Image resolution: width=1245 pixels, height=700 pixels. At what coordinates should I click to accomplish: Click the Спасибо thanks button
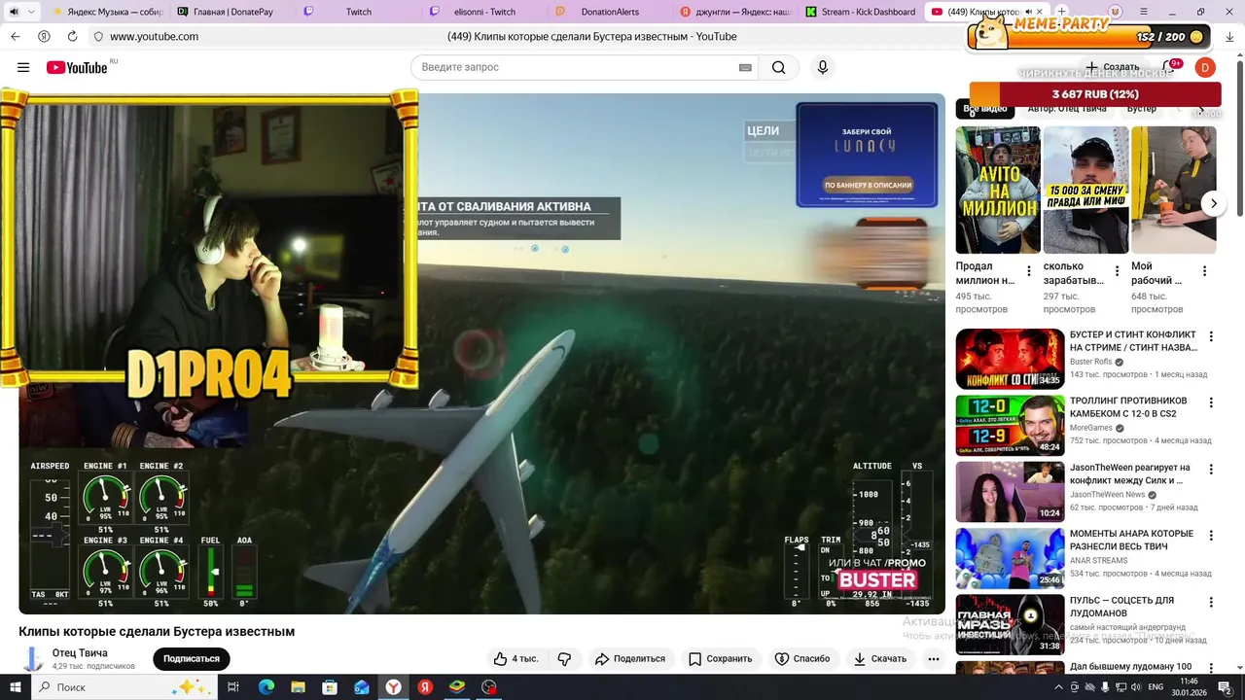[x=802, y=658]
